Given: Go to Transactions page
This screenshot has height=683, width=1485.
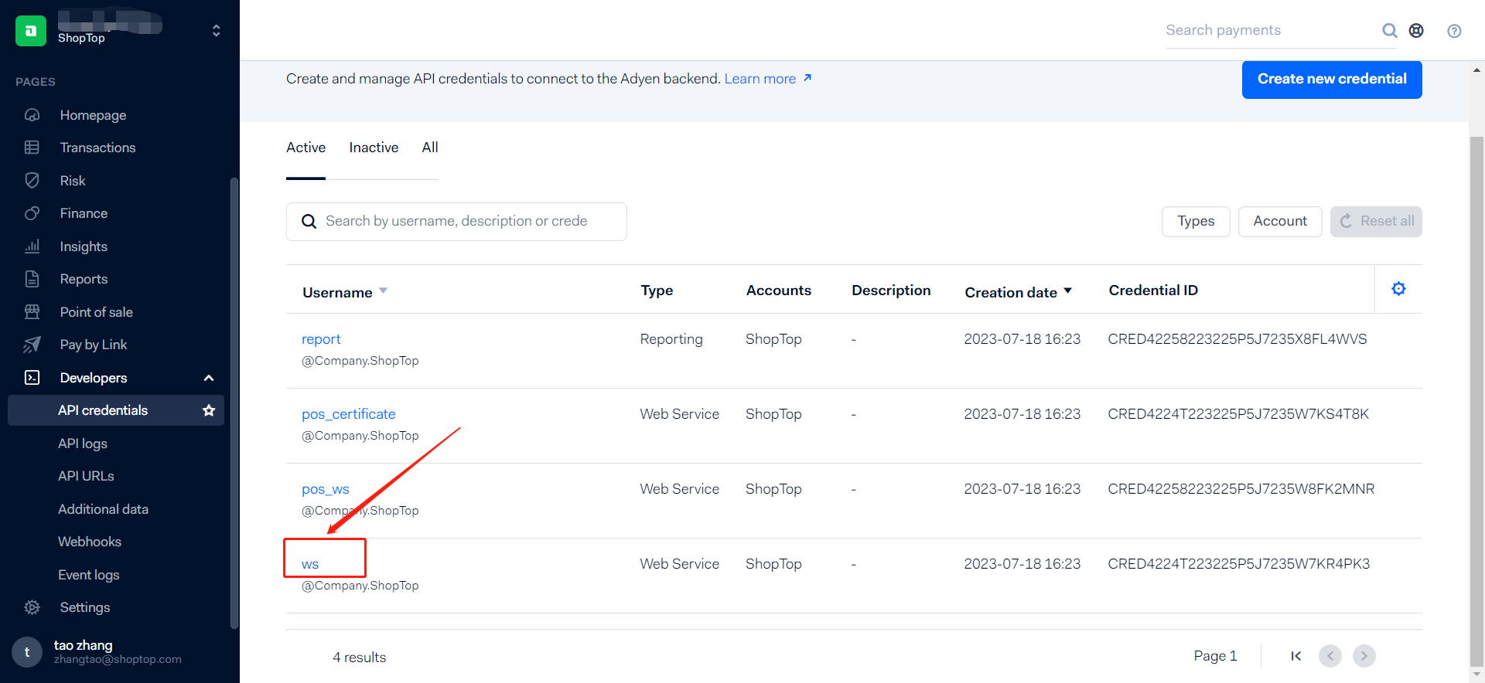Looking at the screenshot, I should [97, 148].
